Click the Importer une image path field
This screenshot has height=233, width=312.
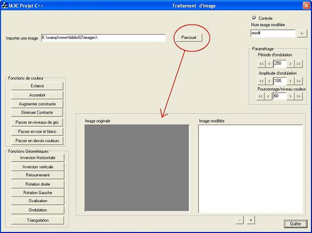point(103,38)
